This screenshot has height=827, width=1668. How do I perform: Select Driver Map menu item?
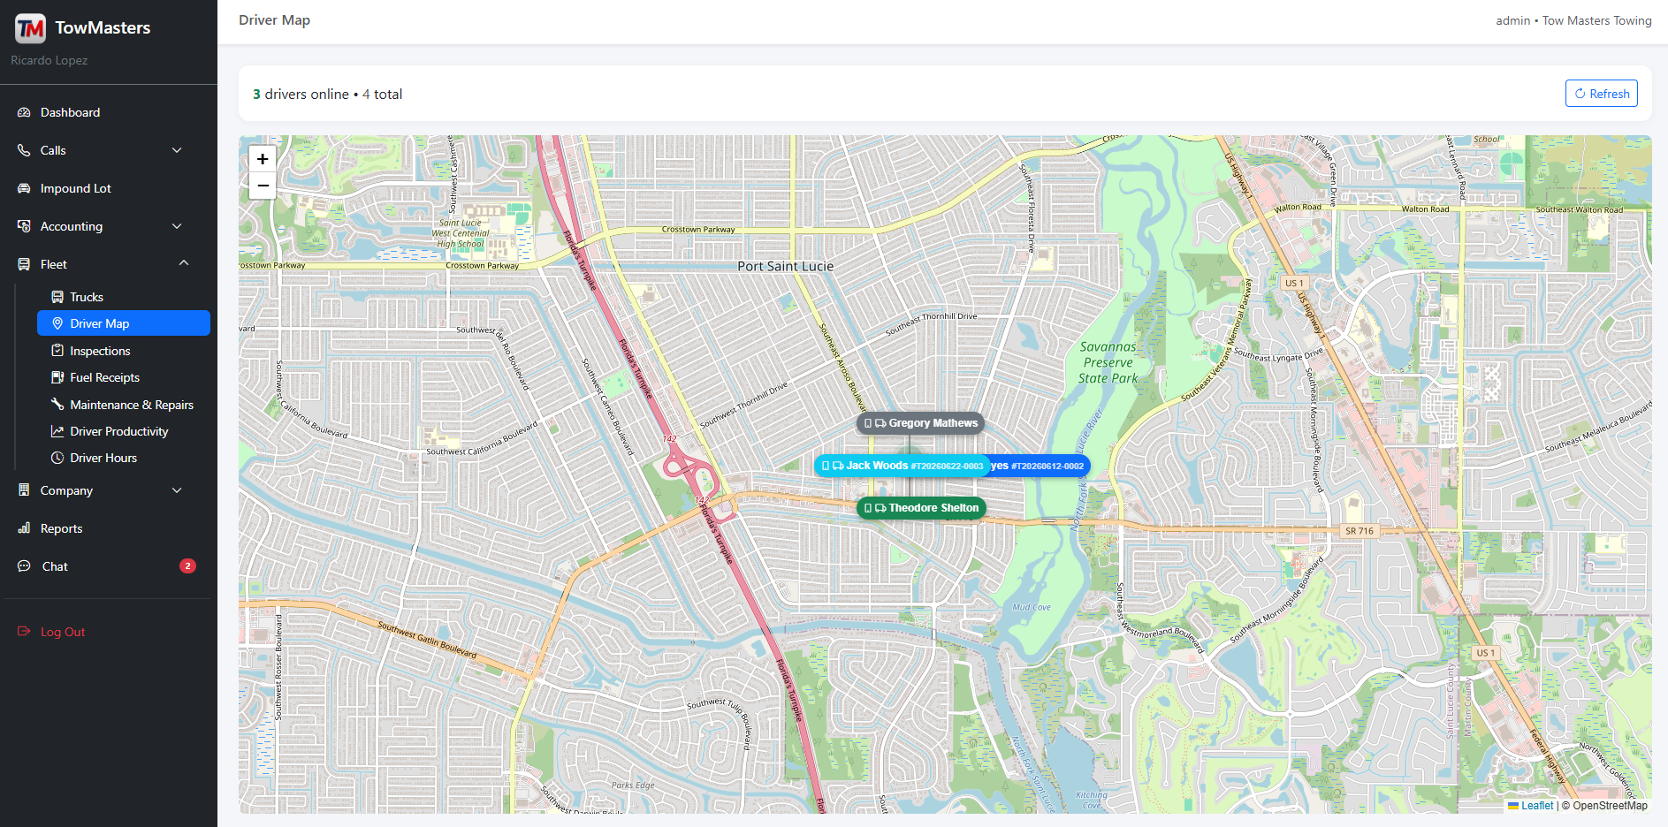(124, 323)
